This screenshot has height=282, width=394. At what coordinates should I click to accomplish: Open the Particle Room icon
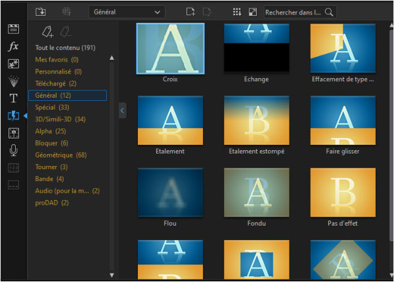click(13, 81)
